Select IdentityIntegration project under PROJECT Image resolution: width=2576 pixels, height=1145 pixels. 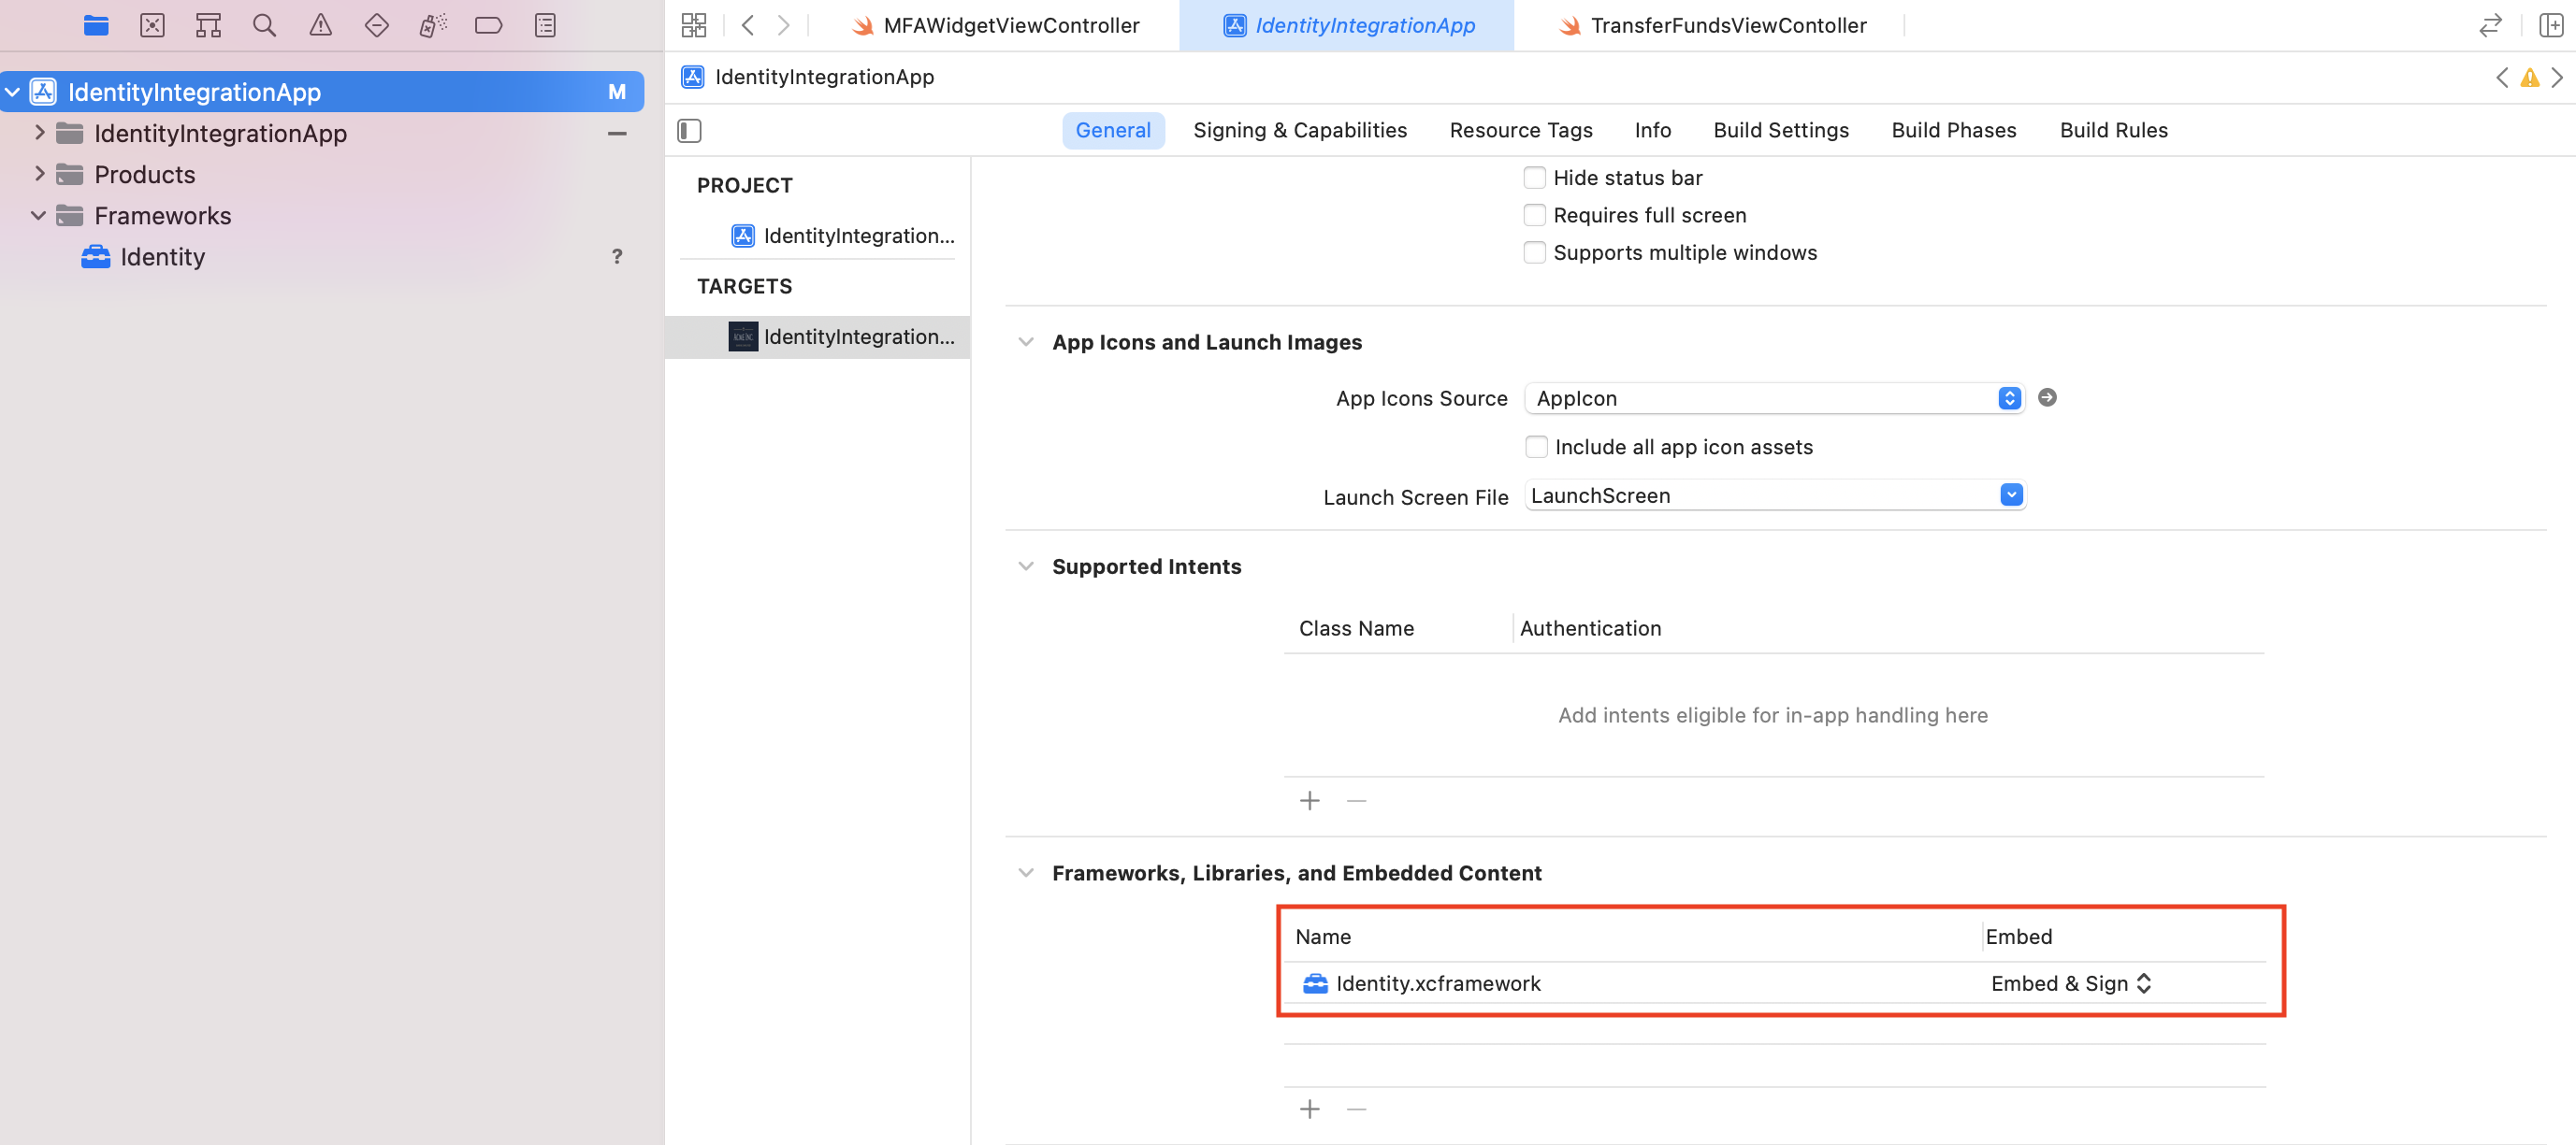843,236
